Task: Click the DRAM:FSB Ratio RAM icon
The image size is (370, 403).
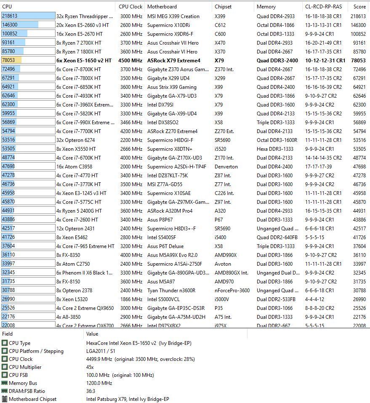Action: (x=4, y=391)
